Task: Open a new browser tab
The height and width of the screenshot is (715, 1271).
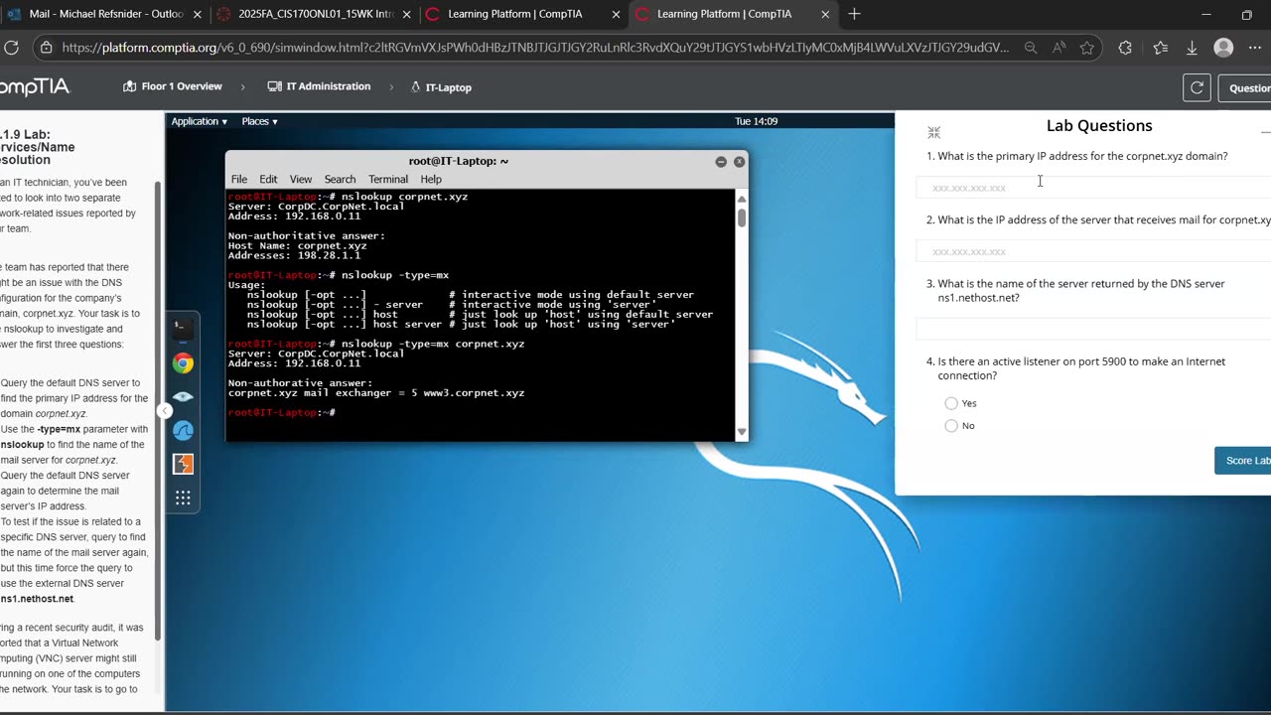Action: click(x=854, y=14)
